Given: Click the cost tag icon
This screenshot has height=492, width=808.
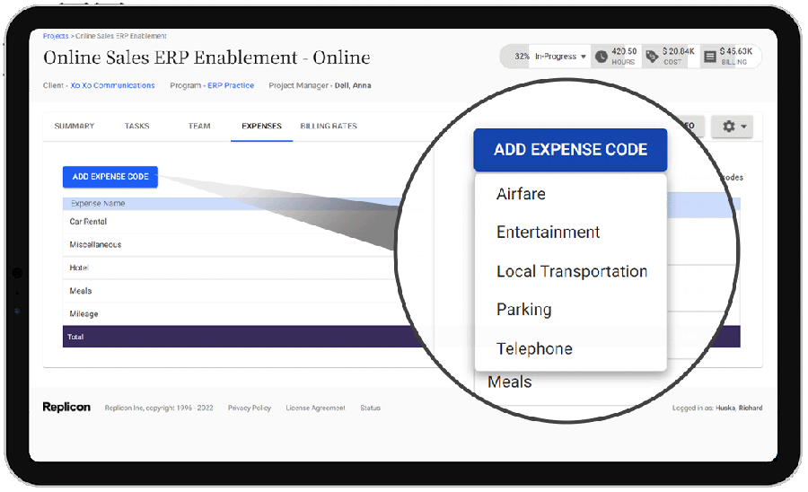Looking at the screenshot, I should coord(652,57).
